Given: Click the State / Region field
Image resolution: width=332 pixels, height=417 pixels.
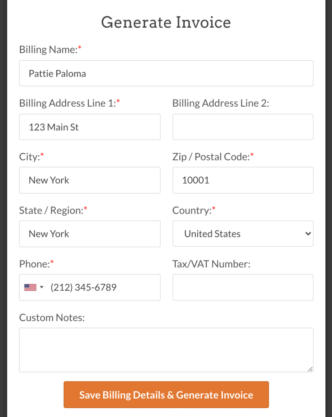Looking at the screenshot, I should (90, 234).
